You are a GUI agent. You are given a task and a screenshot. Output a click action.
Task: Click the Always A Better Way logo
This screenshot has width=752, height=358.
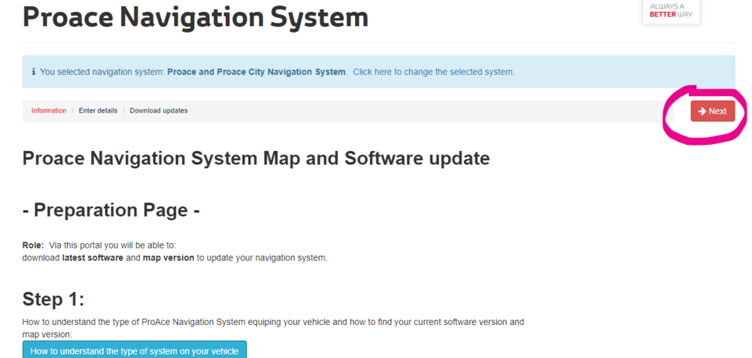(671, 11)
